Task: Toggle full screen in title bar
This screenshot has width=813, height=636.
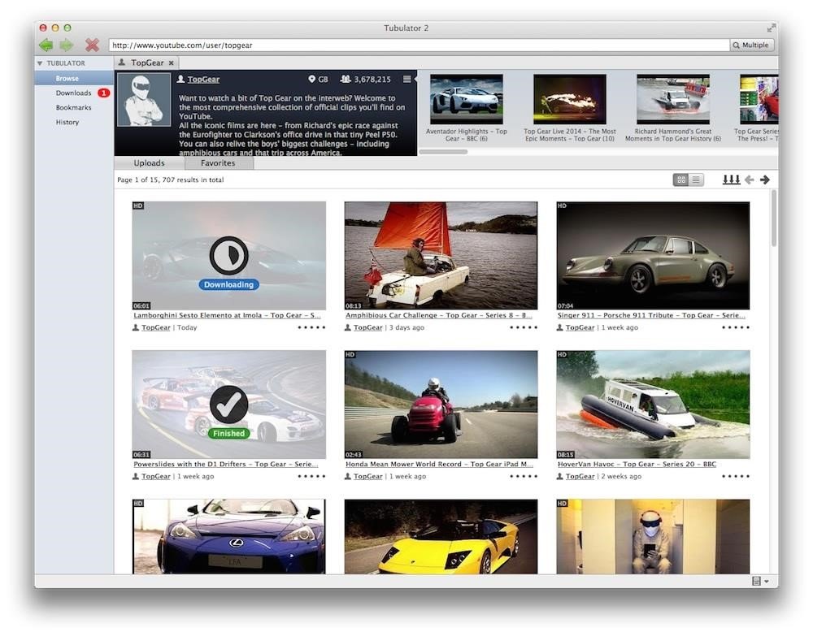Action: pyautogui.click(x=771, y=28)
